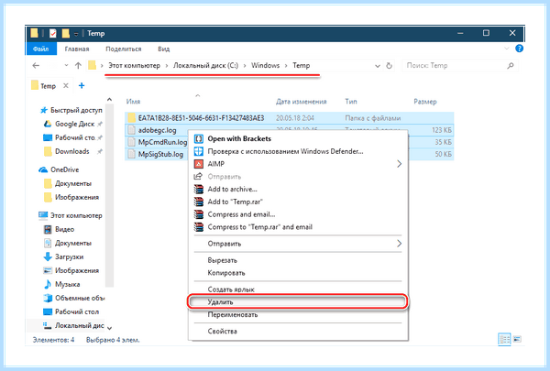Viewport: 550px width, 371px height.
Task: Open address bar history dropdown
Action: click(x=378, y=66)
